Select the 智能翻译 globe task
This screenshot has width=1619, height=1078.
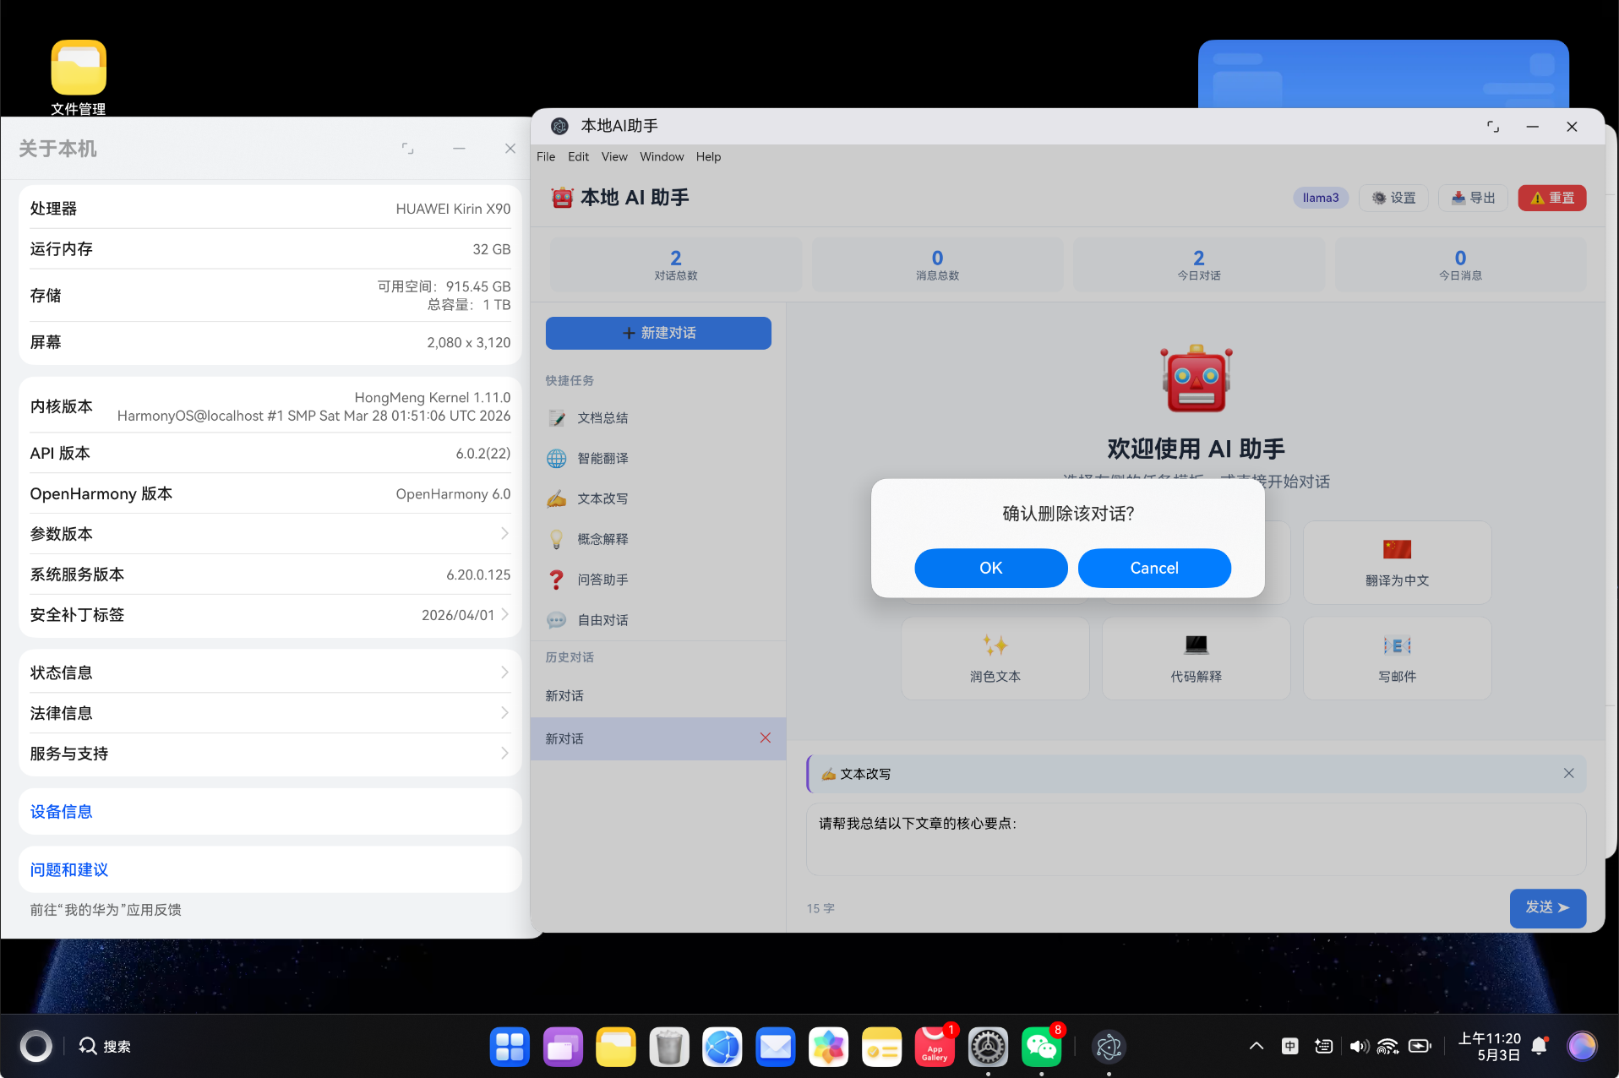(x=658, y=458)
